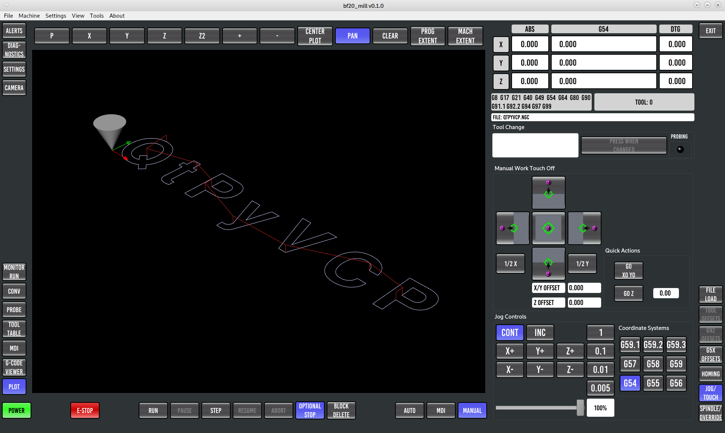Select 0.1 jog increment
Image resolution: width=725 pixels, height=433 pixels.
(600, 351)
